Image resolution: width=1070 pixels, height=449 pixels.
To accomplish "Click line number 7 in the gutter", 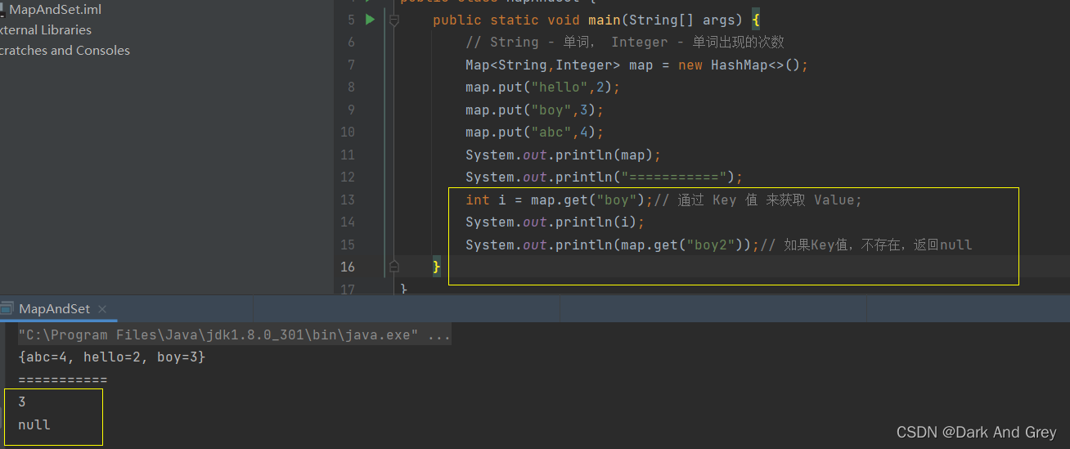I will pyautogui.click(x=351, y=65).
